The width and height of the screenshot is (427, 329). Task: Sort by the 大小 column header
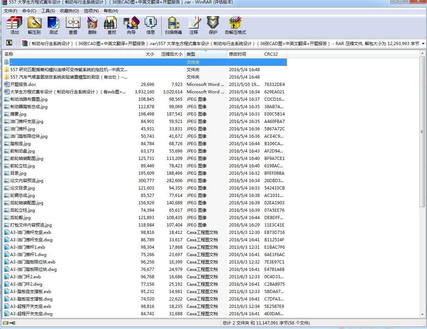pyautogui.click(x=142, y=54)
